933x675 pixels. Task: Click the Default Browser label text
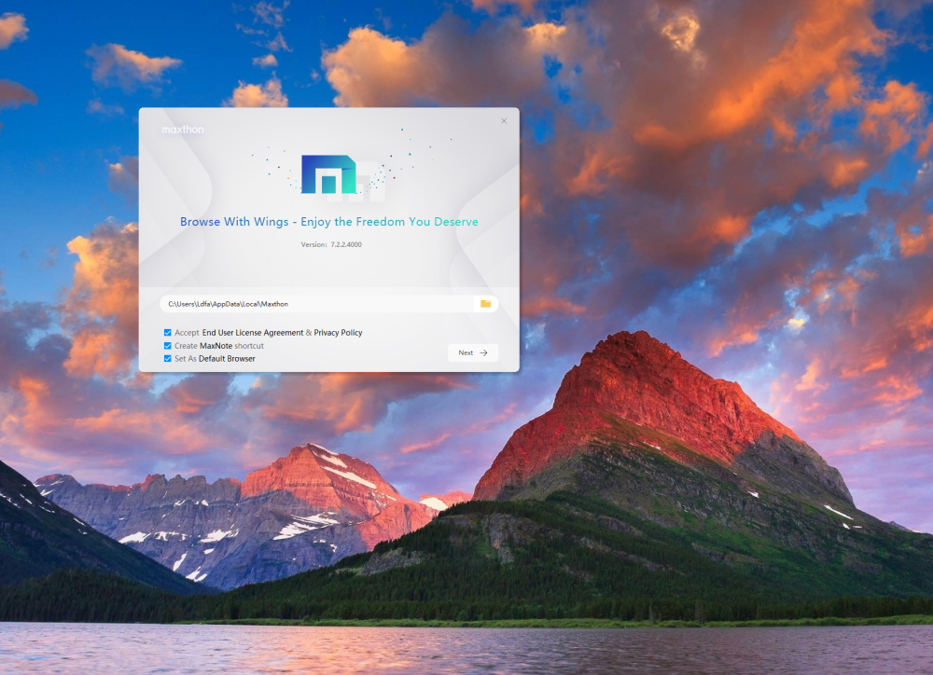pyautogui.click(x=227, y=359)
